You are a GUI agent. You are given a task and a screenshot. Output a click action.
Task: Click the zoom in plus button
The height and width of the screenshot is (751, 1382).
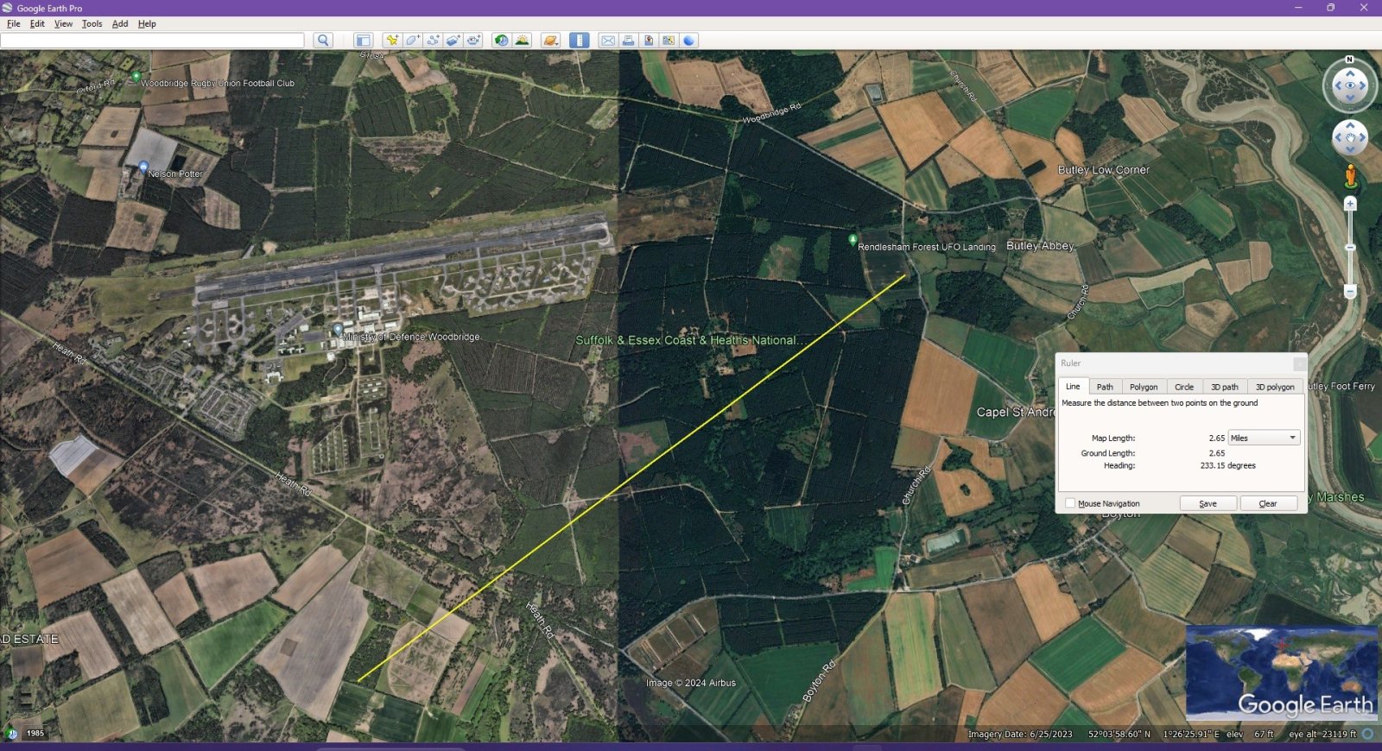(1350, 204)
